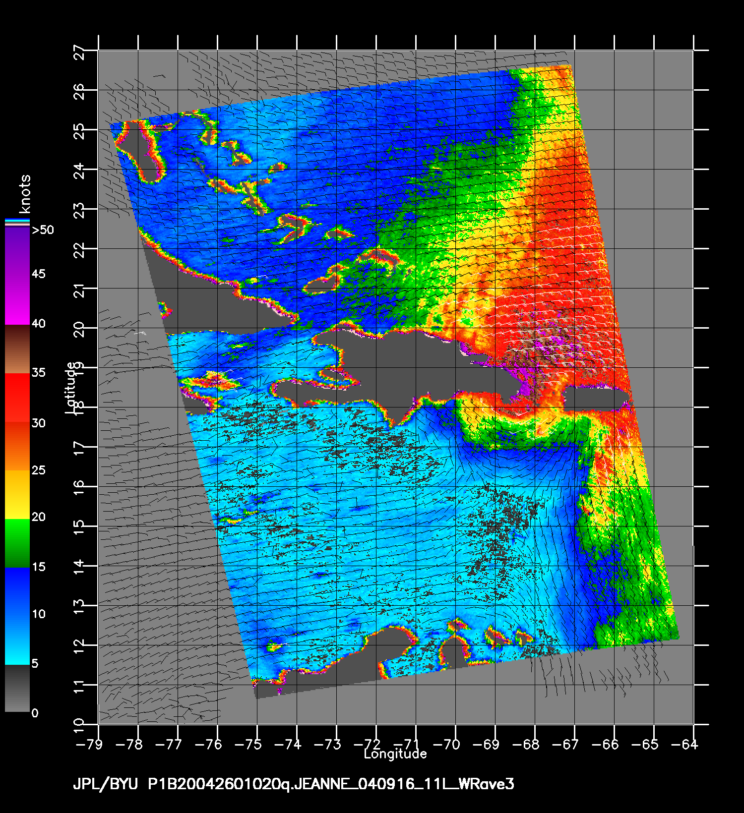Select the '0' colorbar label
744x813 pixels.
(35, 713)
